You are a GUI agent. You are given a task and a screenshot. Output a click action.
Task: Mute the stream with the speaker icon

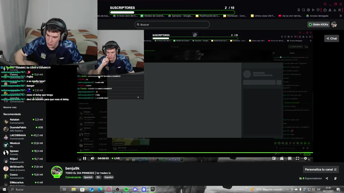pos(92,158)
